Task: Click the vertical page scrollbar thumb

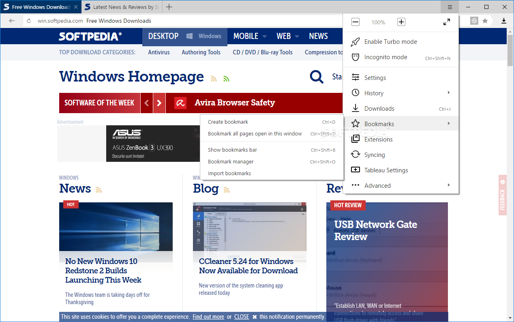Action: coord(510,51)
